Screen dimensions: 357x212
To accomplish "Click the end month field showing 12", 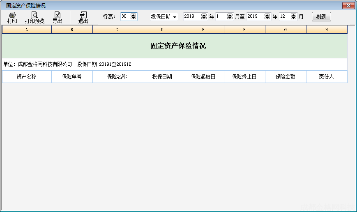I will (284, 16).
